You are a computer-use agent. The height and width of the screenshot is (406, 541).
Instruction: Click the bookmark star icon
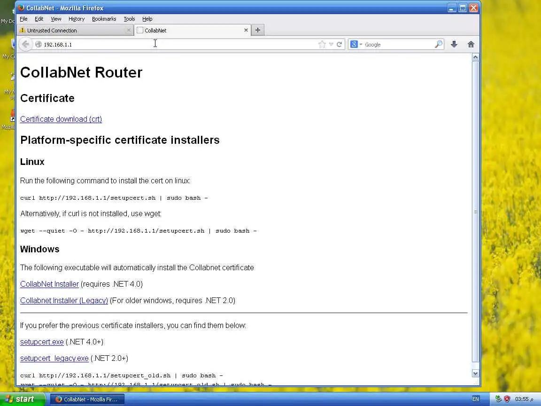[x=322, y=44]
